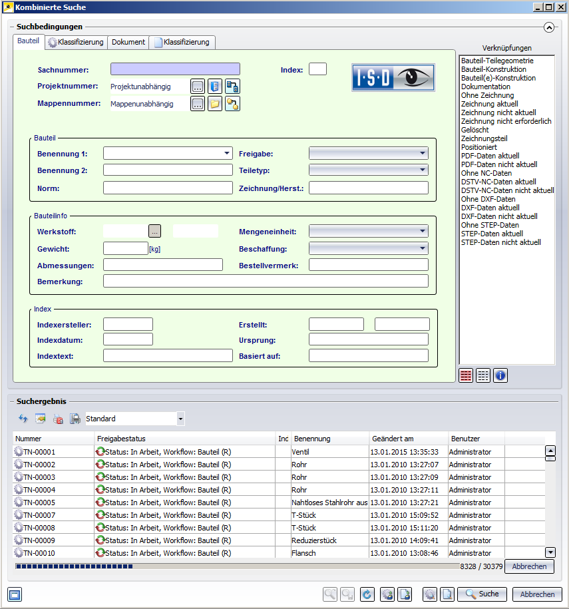Click the Suche button
Screen dimensions: 569x609
[x=482, y=594]
